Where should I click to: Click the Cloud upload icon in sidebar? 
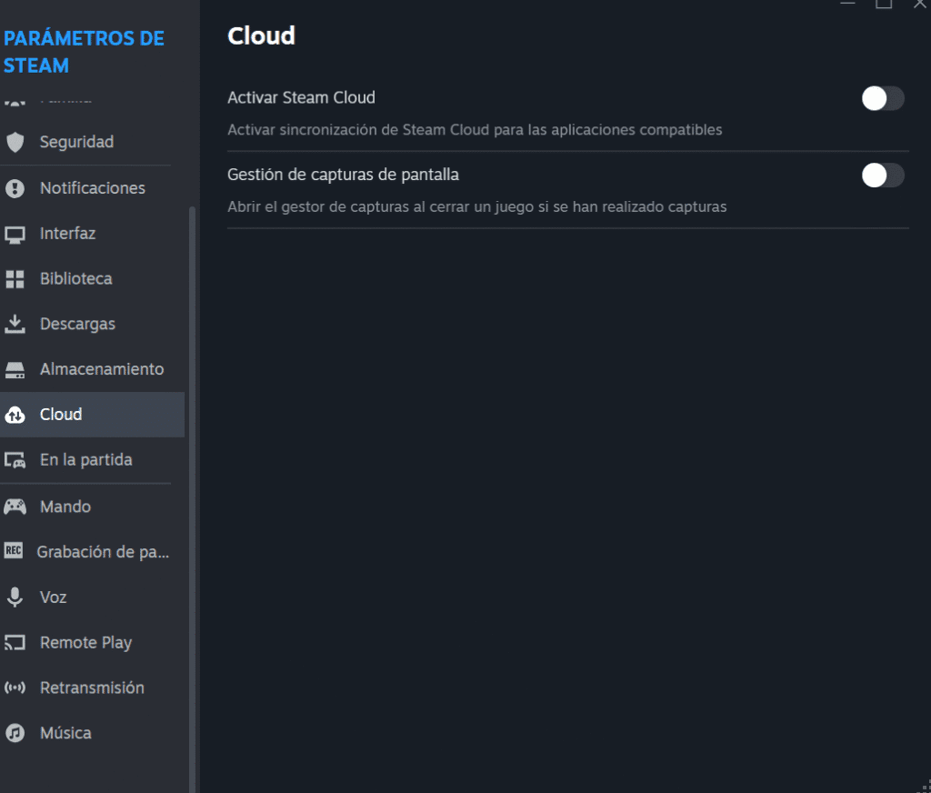15,415
